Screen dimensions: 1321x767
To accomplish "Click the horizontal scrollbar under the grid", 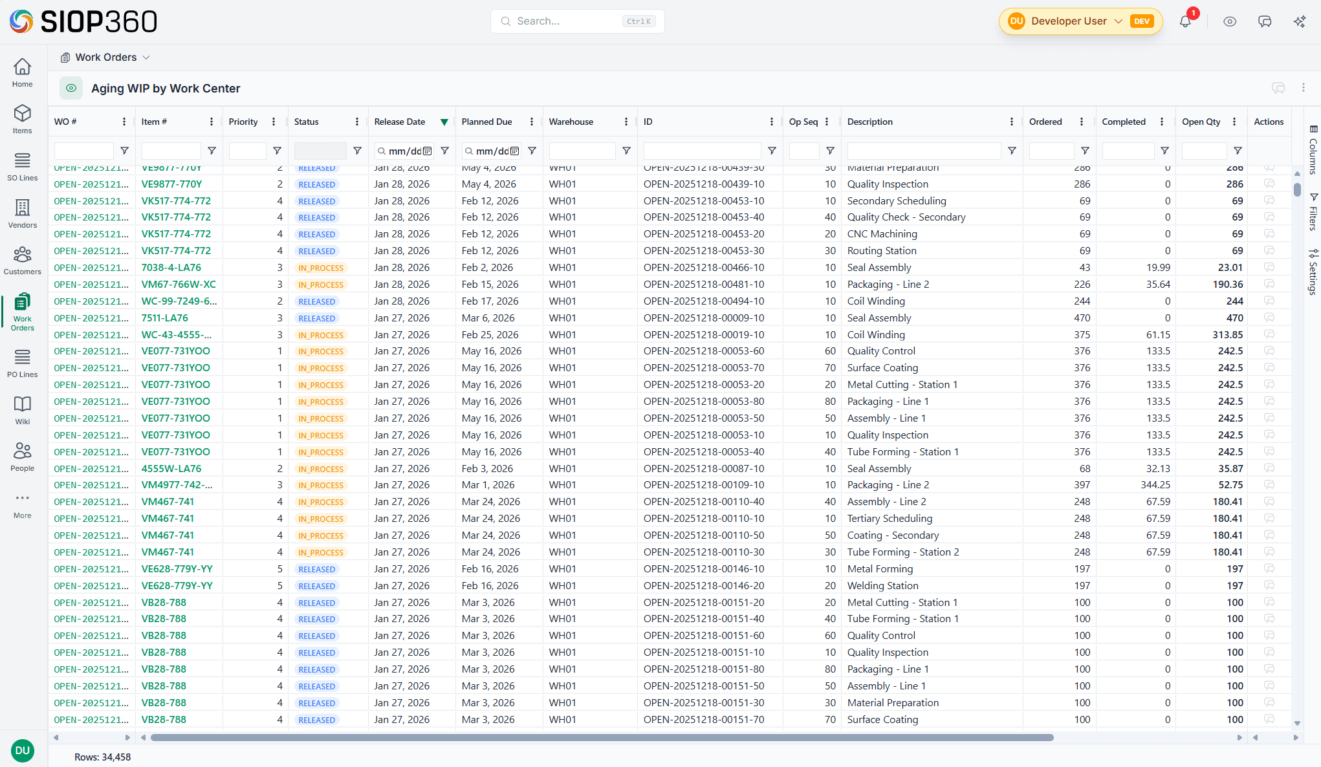I will pos(602,737).
